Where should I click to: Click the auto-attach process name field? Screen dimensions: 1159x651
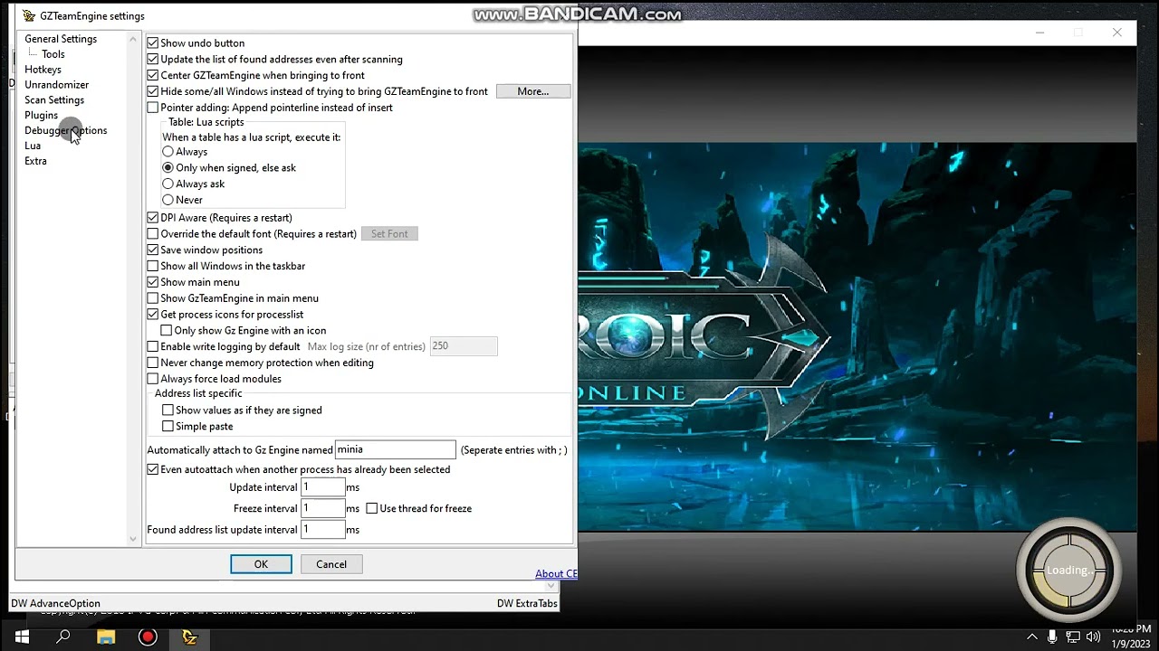[x=396, y=449]
